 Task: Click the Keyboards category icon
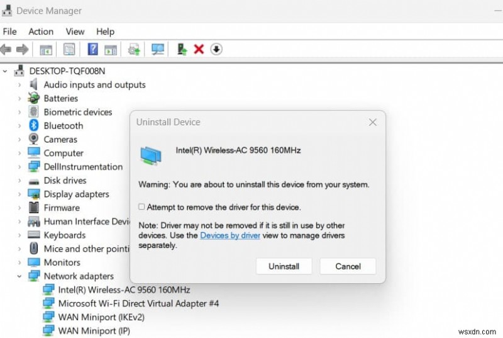(34, 235)
